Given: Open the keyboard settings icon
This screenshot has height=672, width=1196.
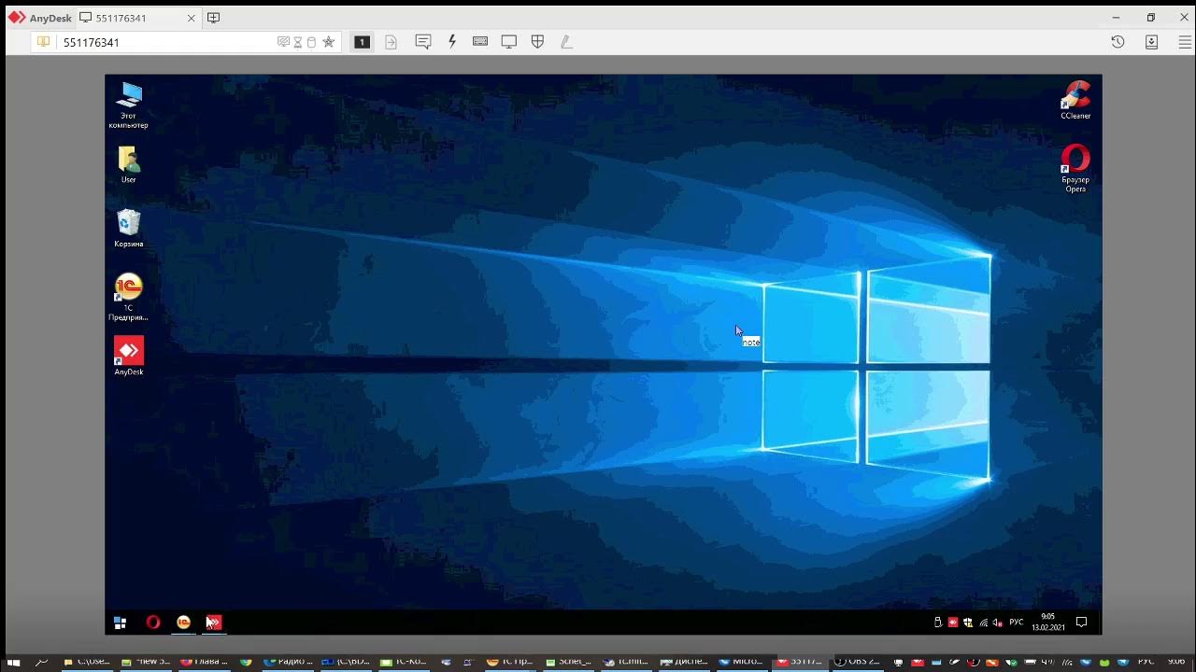Looking at the screenshot, I should click(480, 42).
